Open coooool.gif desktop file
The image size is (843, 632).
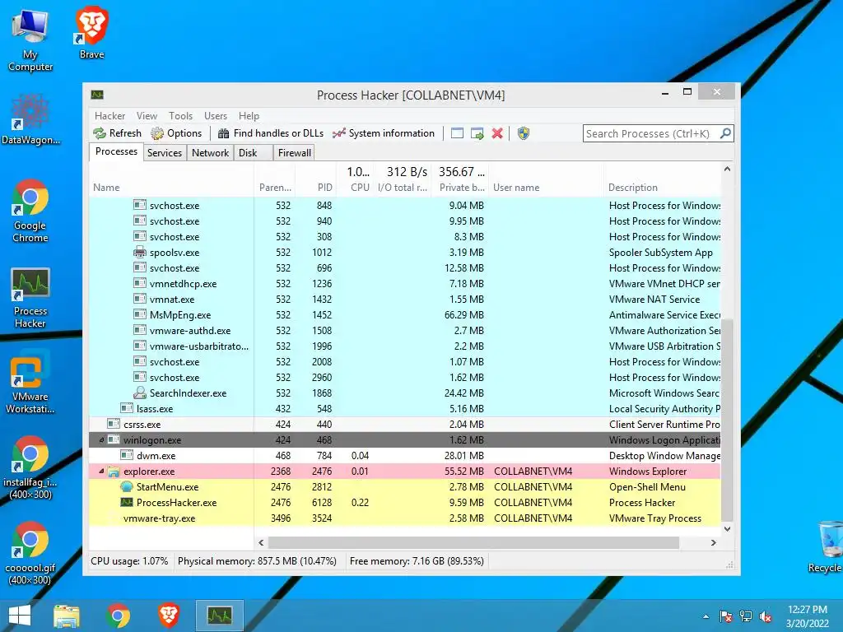click(x=30, y=554)
